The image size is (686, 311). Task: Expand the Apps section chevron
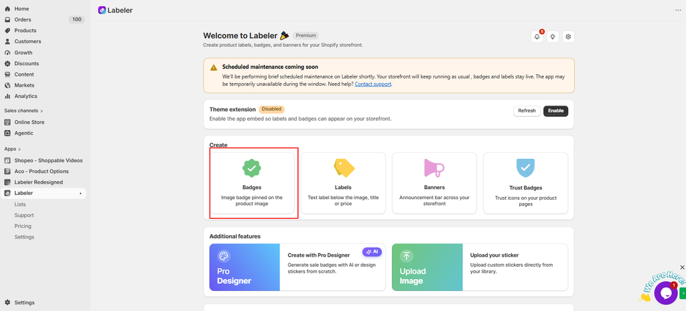click(x=19, y=149)
